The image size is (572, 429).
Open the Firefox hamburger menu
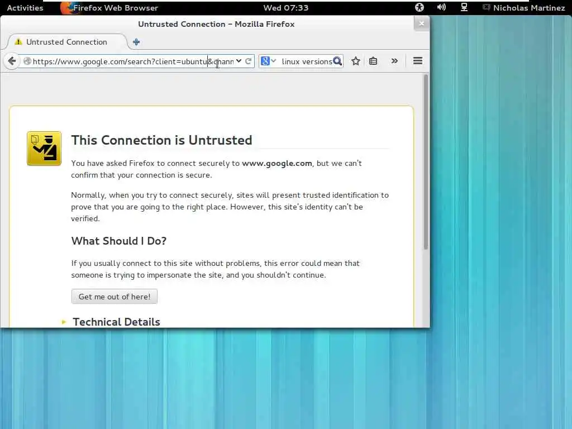pos(418,61)
